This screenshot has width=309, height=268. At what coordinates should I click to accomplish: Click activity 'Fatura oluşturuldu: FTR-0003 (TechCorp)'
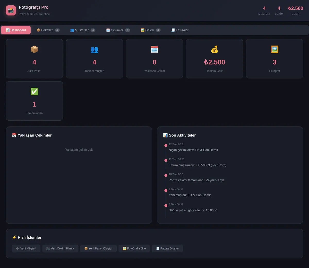tap(198, 165)
